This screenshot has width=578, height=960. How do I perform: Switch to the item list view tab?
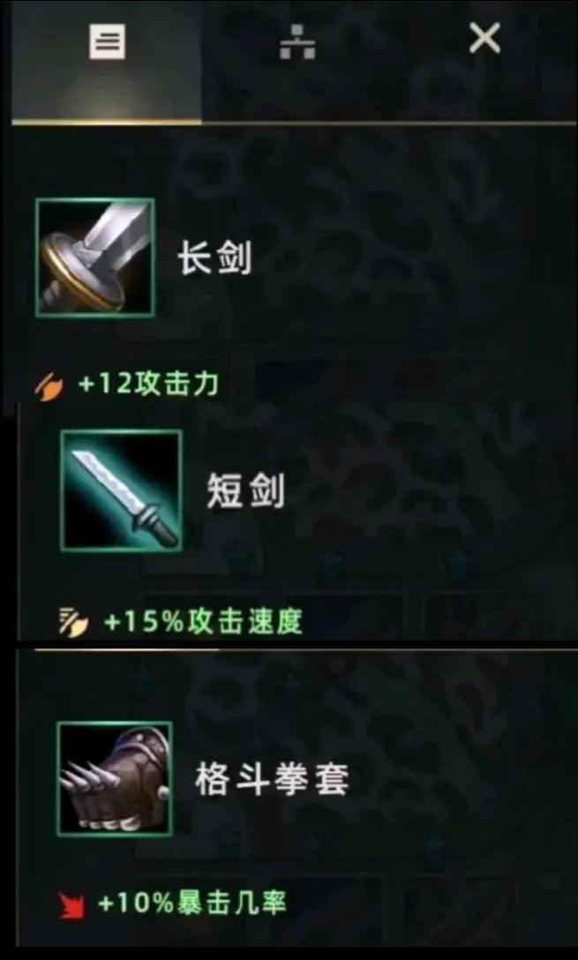click(107, 61)
